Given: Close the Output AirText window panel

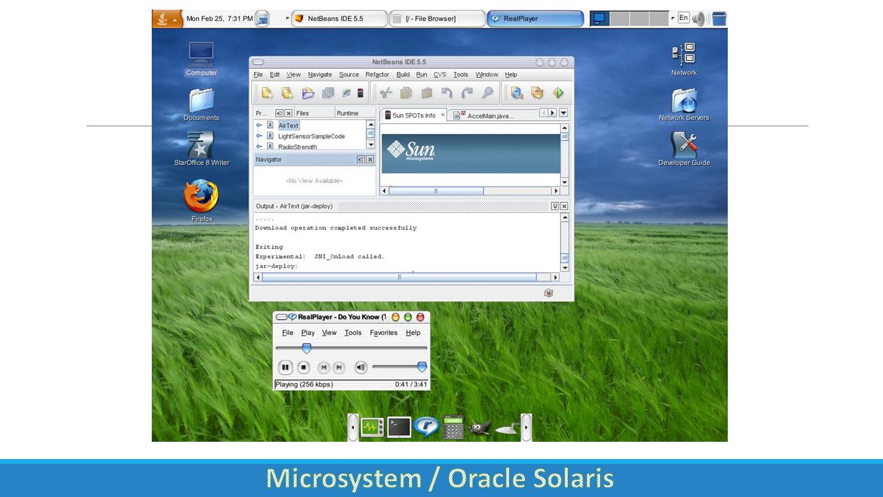Looking at the screenshot, I should (564, 206).
